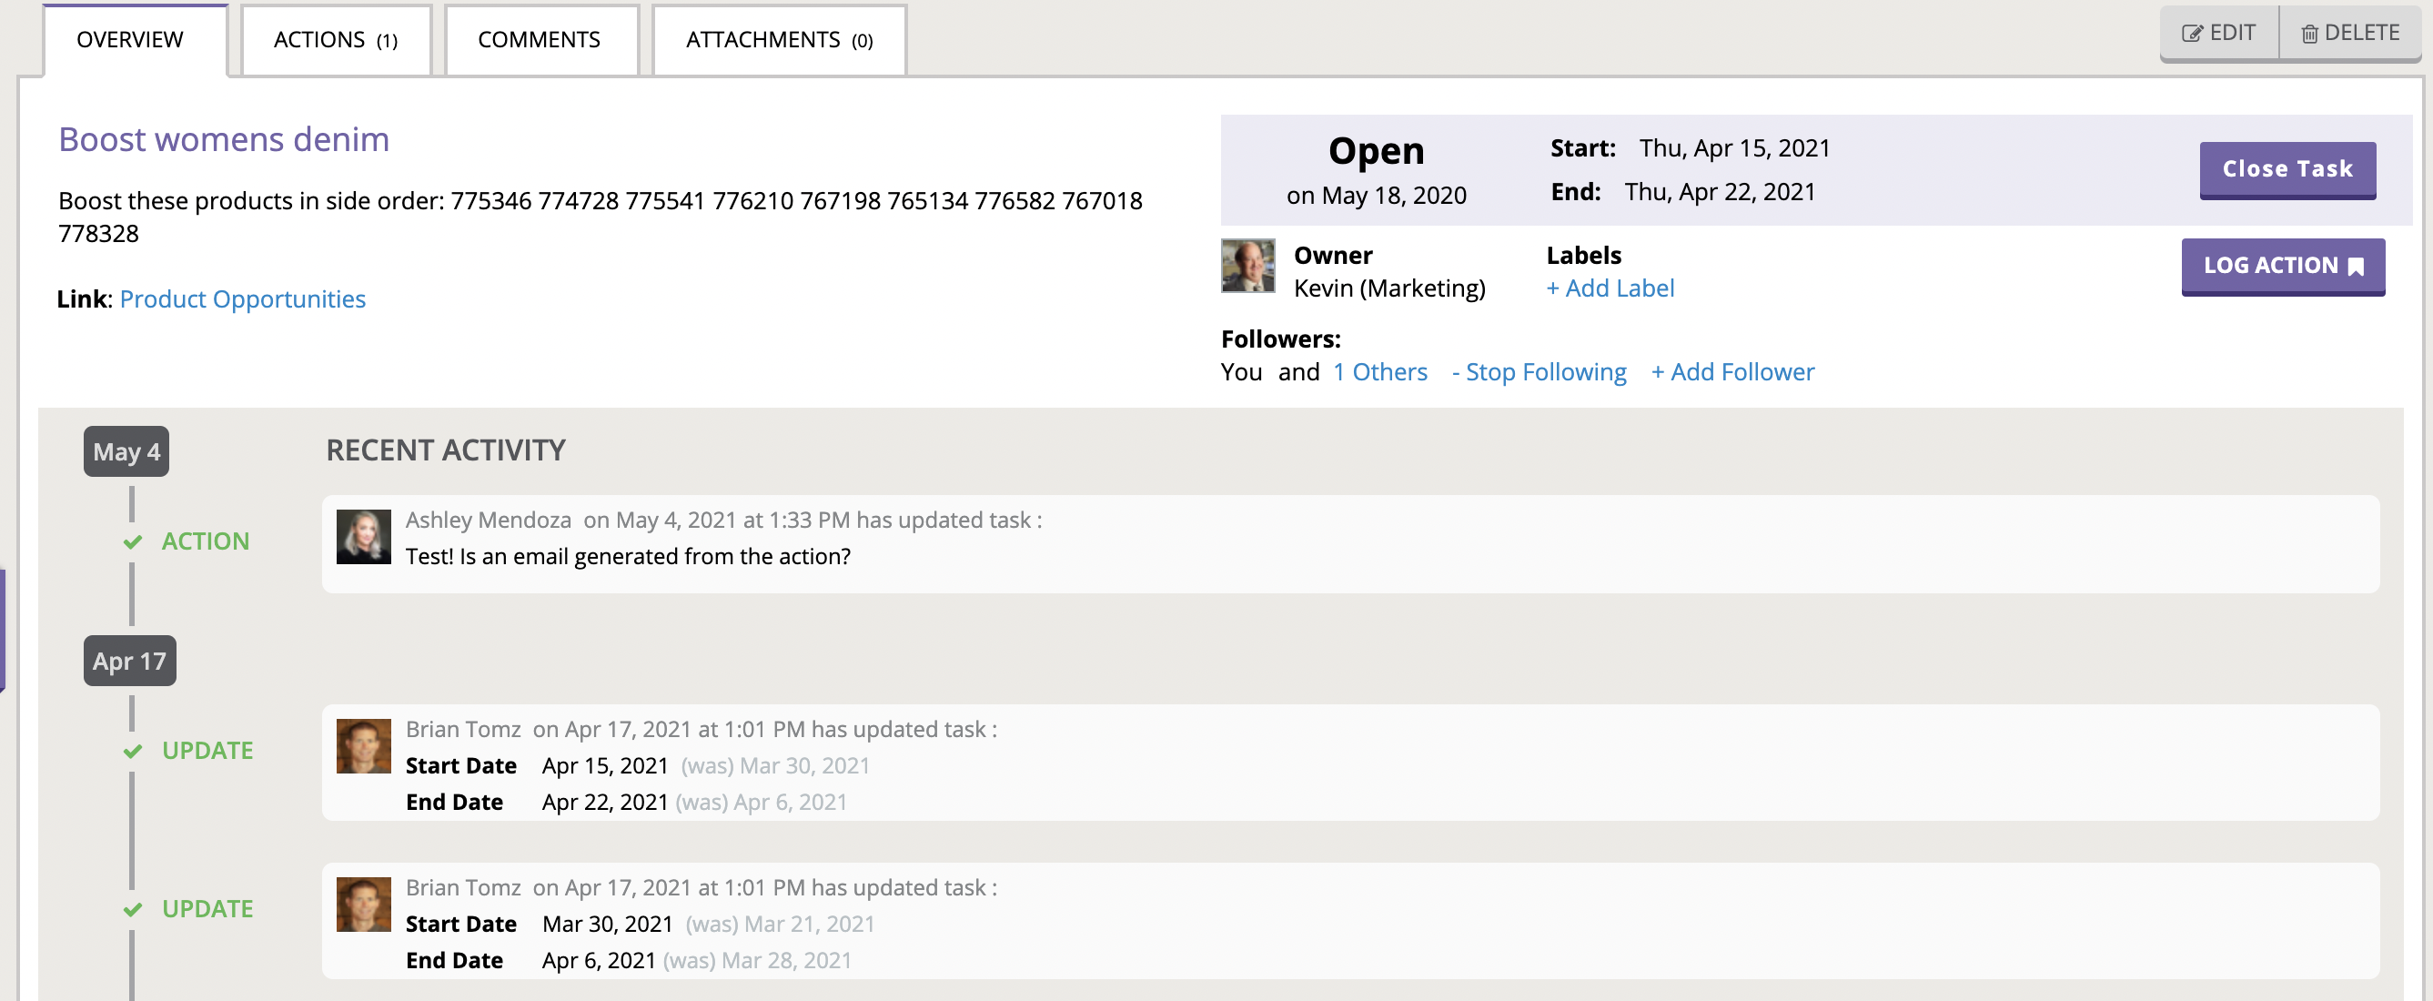Click the Log Action button
The image size is (2433, 1001).
tap(2283, 266)
